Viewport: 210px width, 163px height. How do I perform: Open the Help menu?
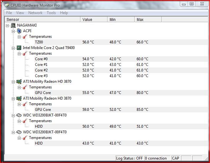[x=64, y=13]
